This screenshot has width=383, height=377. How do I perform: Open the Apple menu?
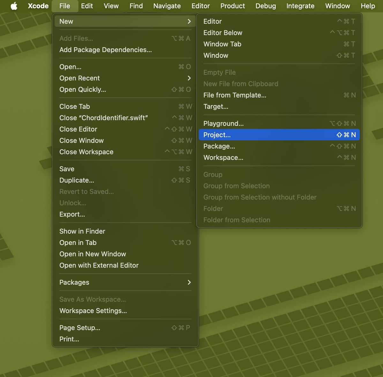14,6
